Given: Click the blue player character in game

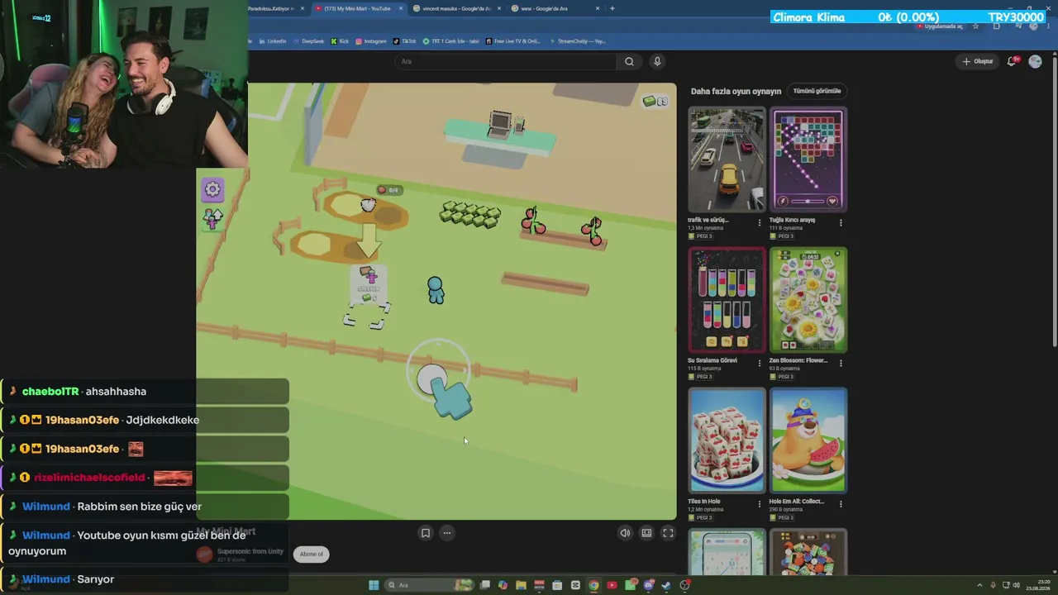Looking at the screenshot, I should (x=436, y=290).
